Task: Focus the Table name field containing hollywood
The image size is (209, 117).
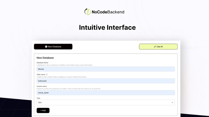Action: coord(106,81)
